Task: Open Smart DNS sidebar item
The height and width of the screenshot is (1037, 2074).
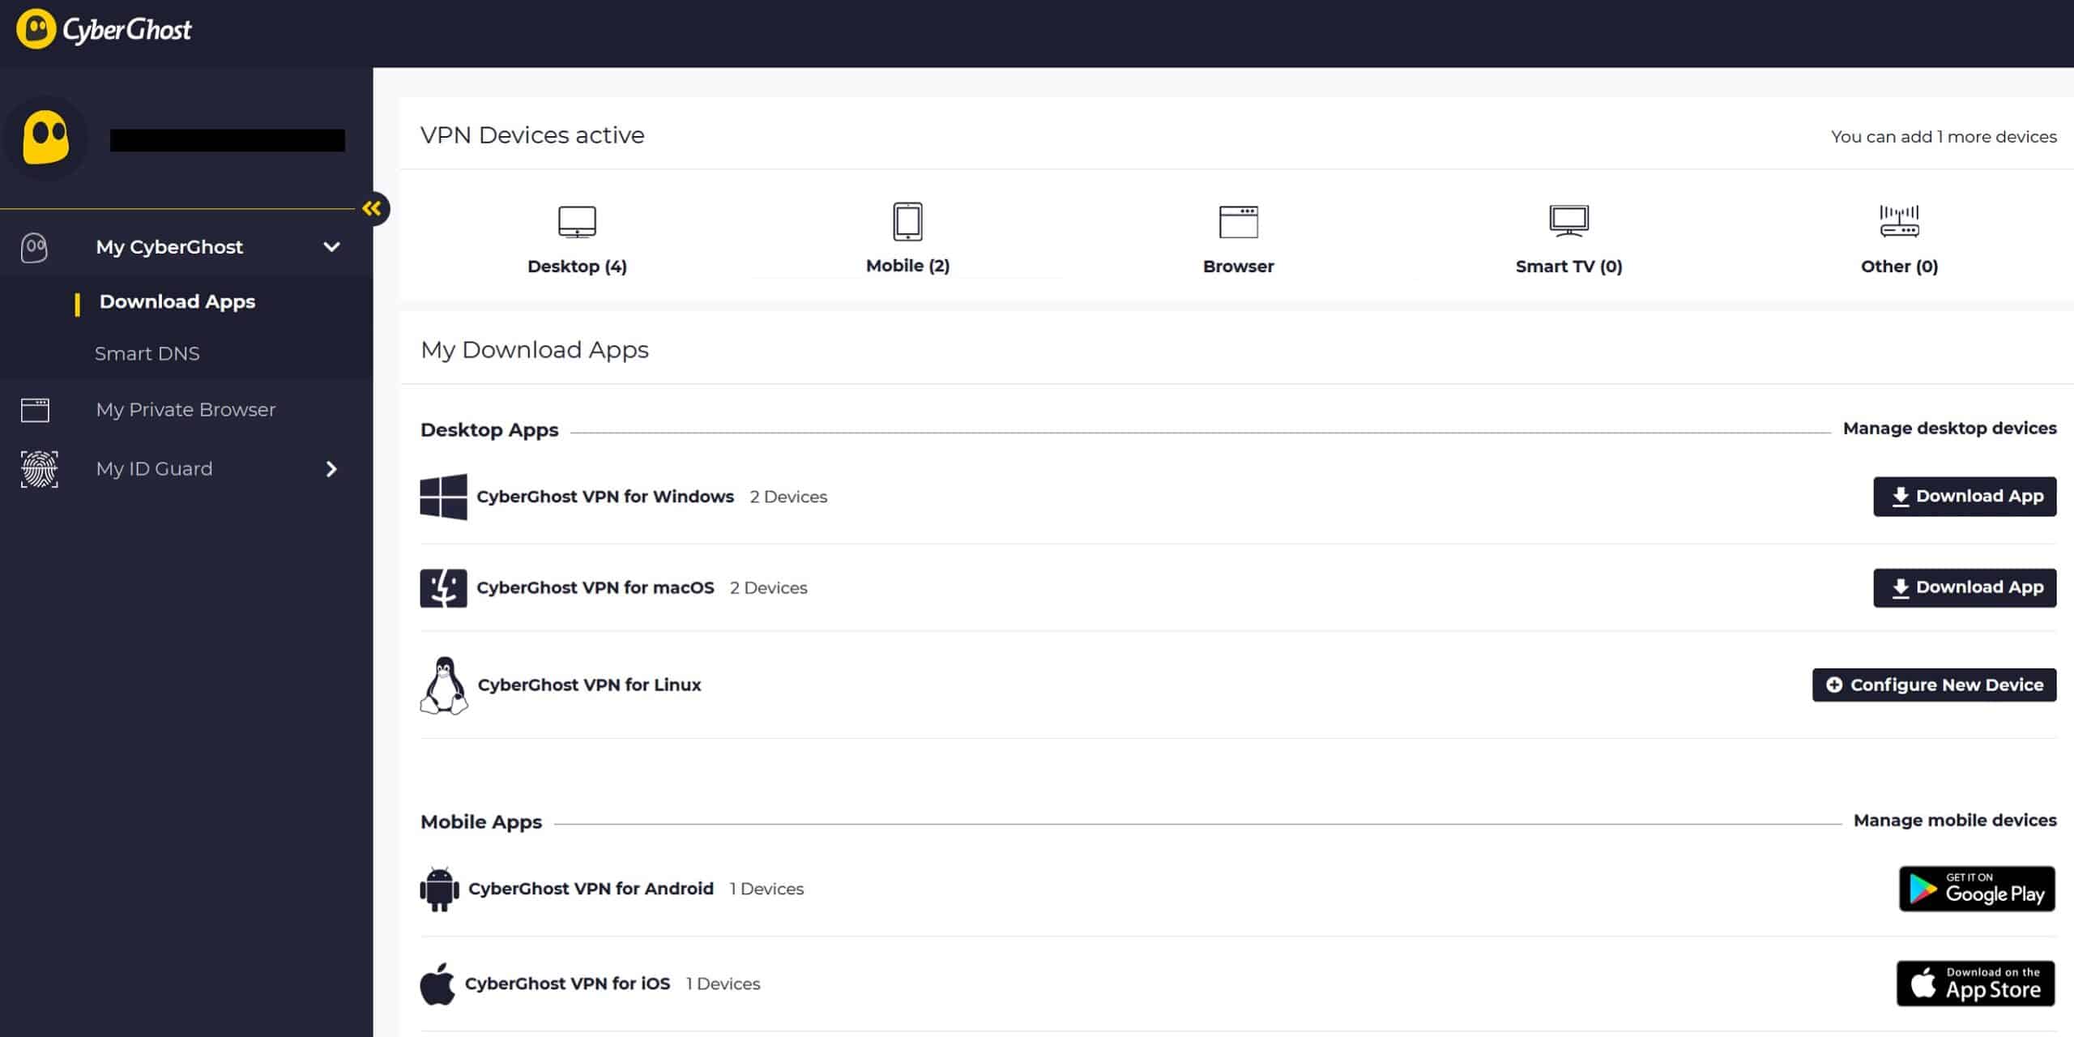Action: click(x=147, y=353)
